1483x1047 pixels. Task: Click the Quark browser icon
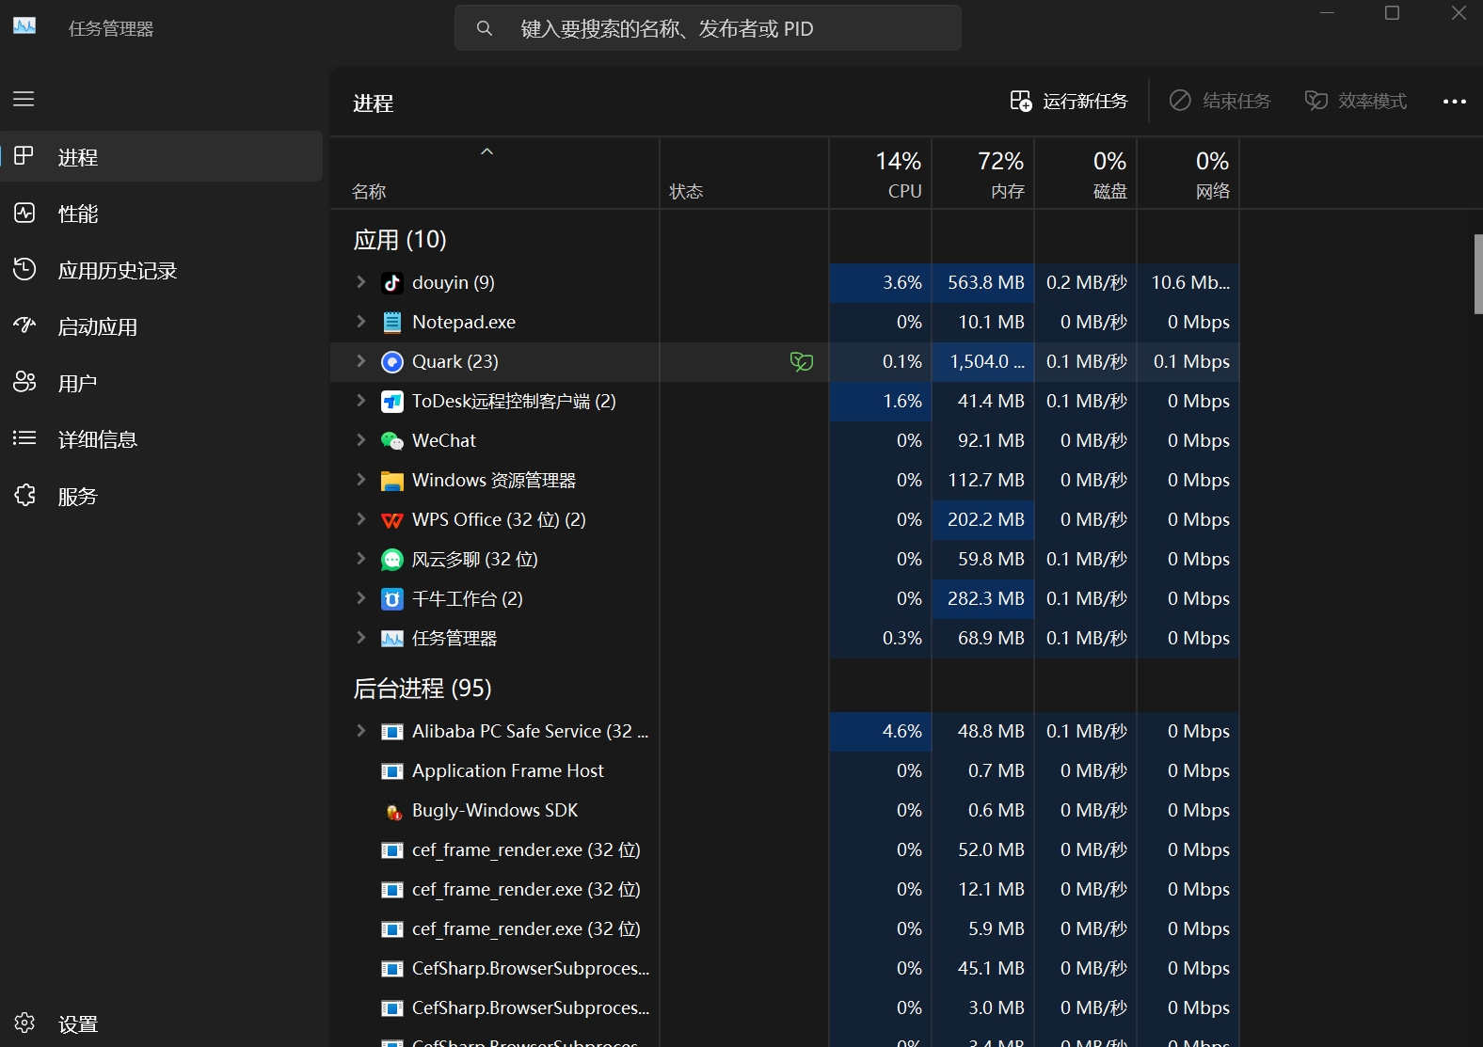tap(391, 362)
